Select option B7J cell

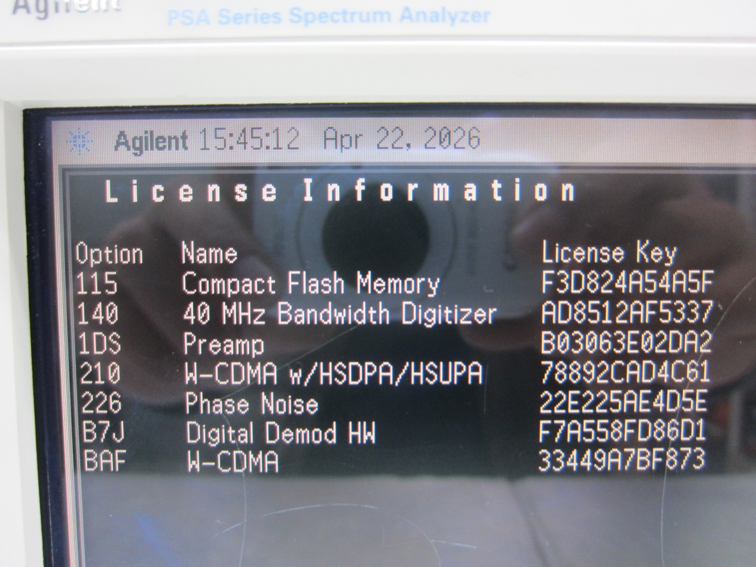tap(103, 432)
